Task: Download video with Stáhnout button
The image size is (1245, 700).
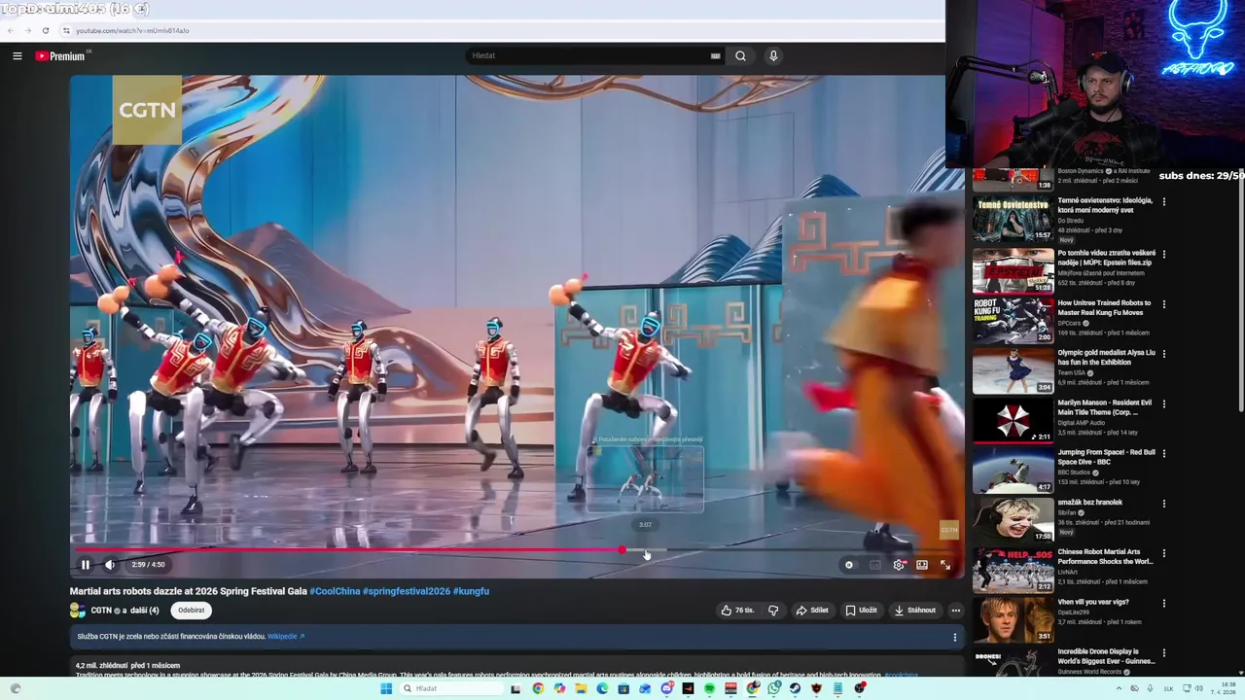Action: point(914,611)
